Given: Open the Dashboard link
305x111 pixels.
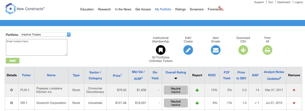Looking at the screenshot, I should point(284,2).
